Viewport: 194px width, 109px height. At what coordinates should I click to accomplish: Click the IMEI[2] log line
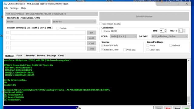[x=20, y=75]
